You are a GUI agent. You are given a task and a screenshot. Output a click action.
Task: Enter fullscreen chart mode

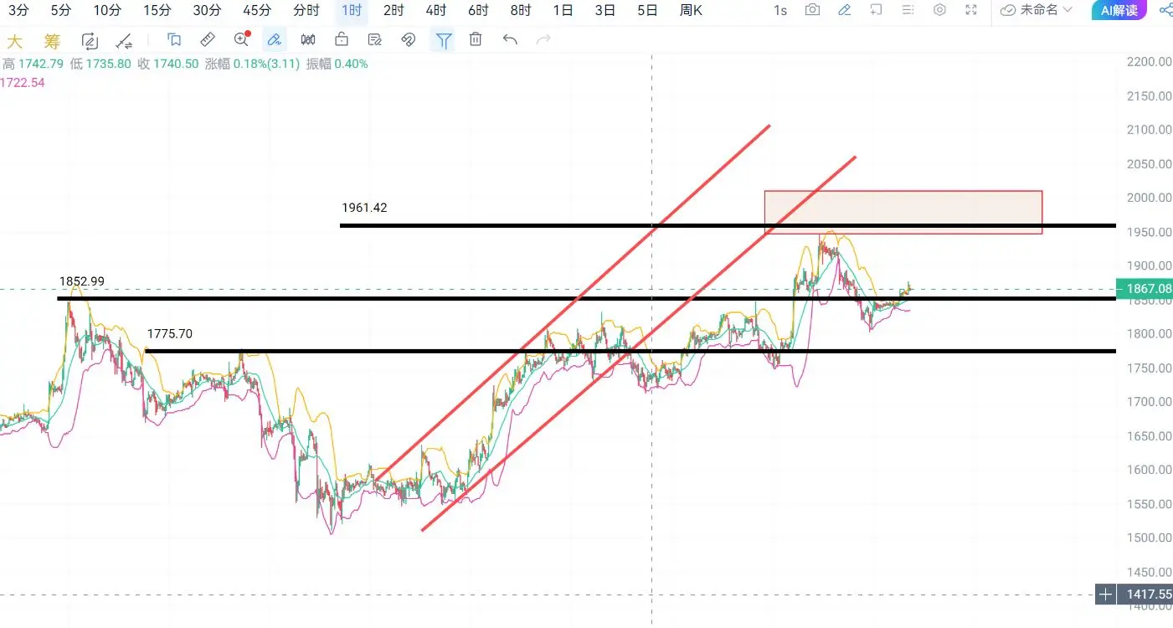pyautogui.click(x=971, y=10)
